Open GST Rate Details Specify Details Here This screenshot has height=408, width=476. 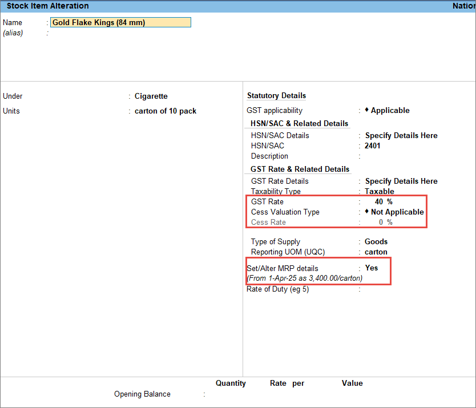[x=401, y=181]
